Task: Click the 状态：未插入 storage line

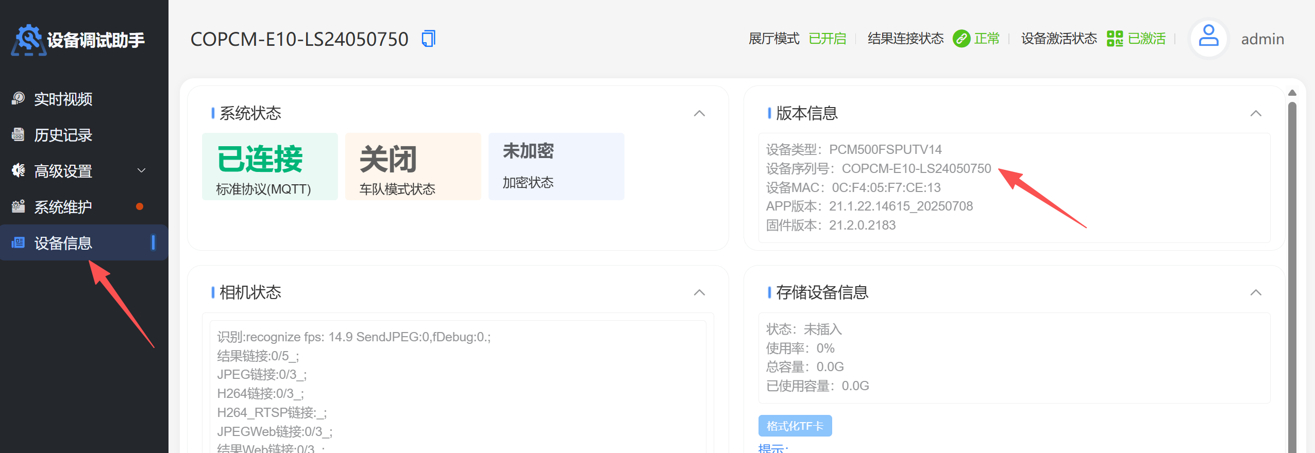Action: [804, 329]
